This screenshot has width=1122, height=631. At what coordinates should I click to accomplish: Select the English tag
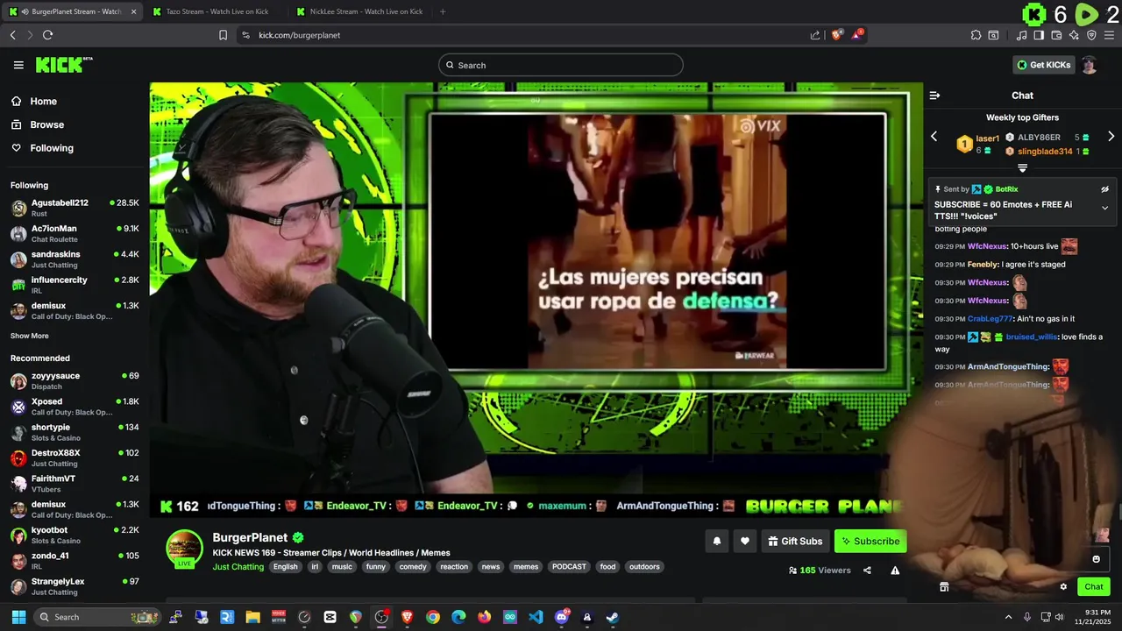(x=286, y=567)
